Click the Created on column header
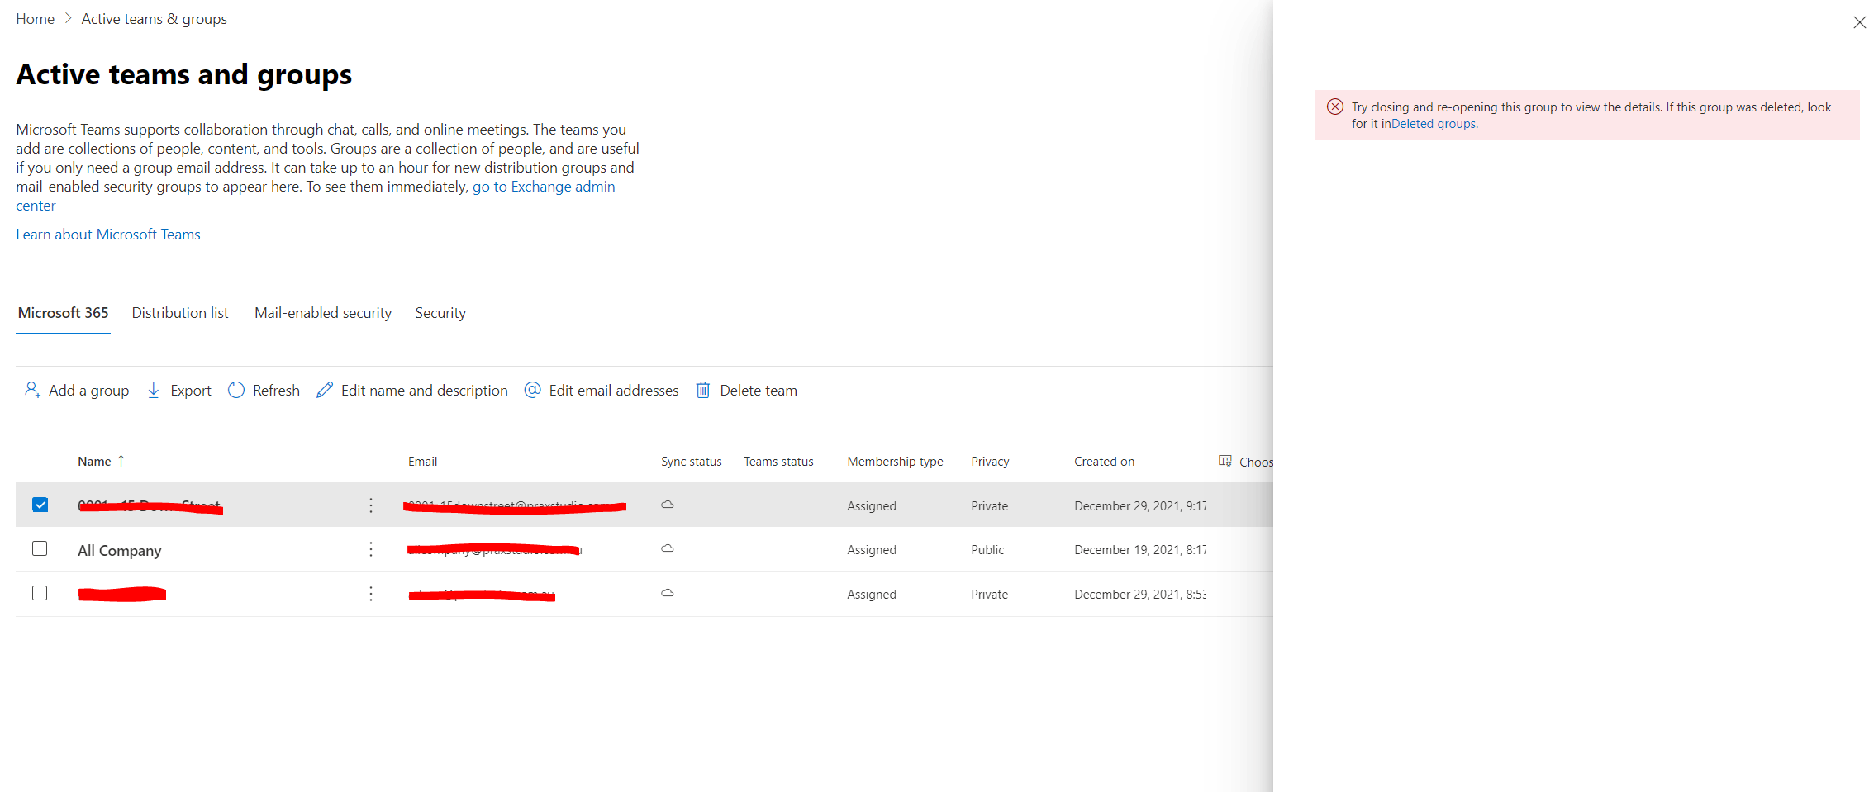This screenshot has width=1869, height=792. click(x=1104, y=462)
